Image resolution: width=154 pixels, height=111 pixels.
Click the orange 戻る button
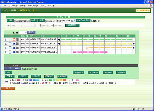8,88
